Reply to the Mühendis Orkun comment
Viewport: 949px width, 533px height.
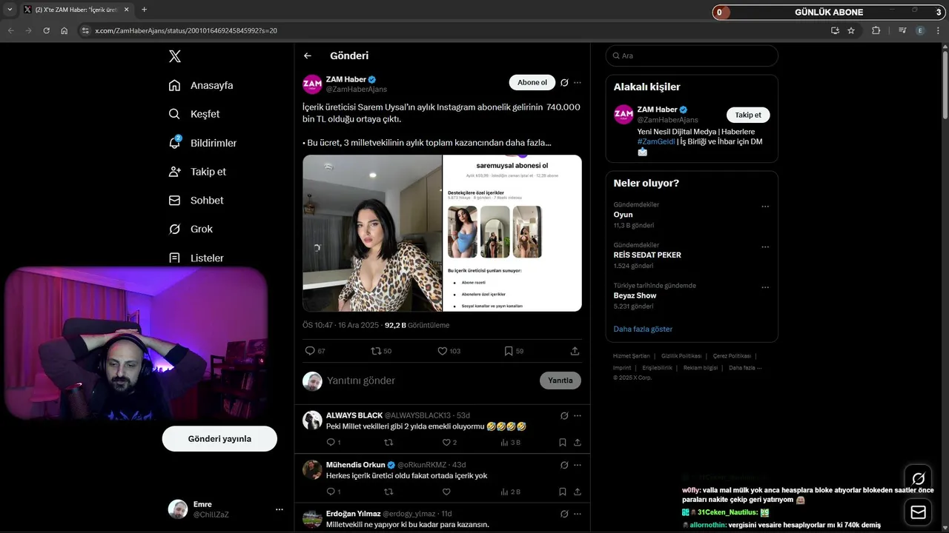point(331,492)
